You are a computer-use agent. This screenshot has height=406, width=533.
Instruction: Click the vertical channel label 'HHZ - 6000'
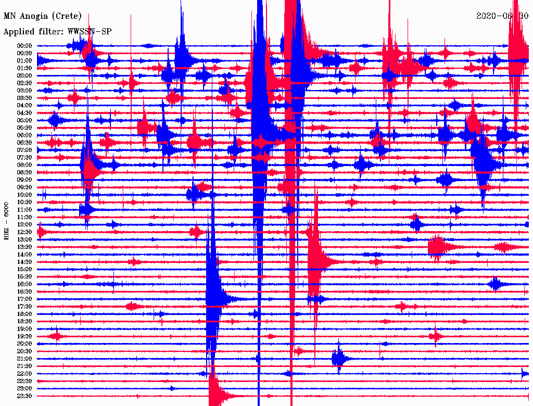point(6,221)
